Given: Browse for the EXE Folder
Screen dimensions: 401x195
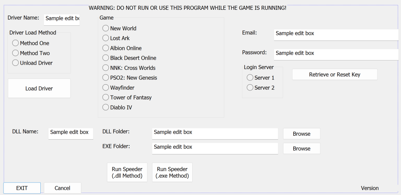Looking at the screenshot, I should click(x=302, y=149).
